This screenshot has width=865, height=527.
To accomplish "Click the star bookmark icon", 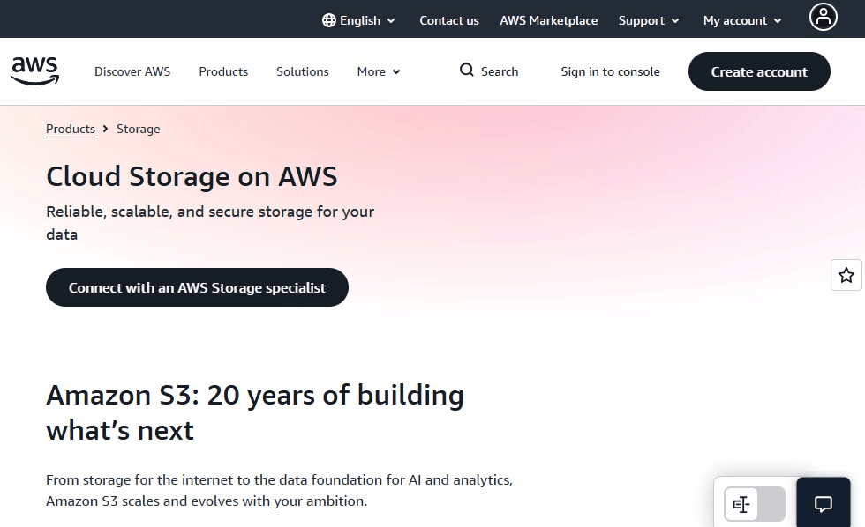I will click(x=846, y=275).
